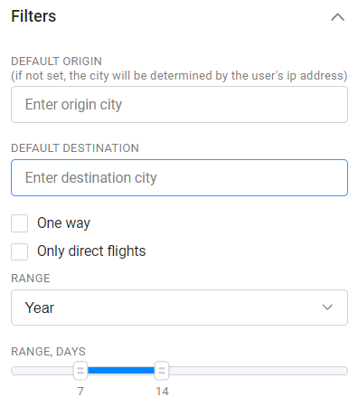Click the RANGE, DAYS label
The height and width of the screenshot is (407, 358).
tap(48, 352)
